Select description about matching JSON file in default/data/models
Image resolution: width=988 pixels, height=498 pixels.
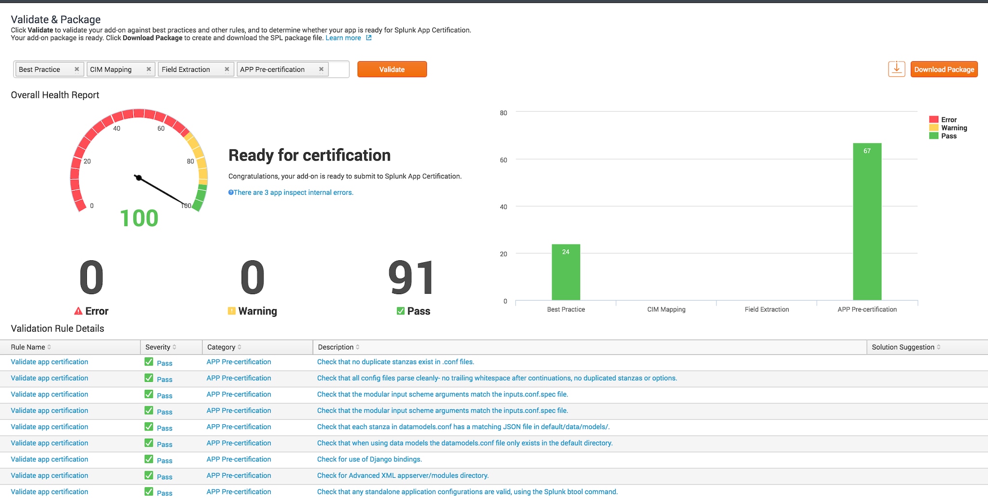(x=463, y=427)
